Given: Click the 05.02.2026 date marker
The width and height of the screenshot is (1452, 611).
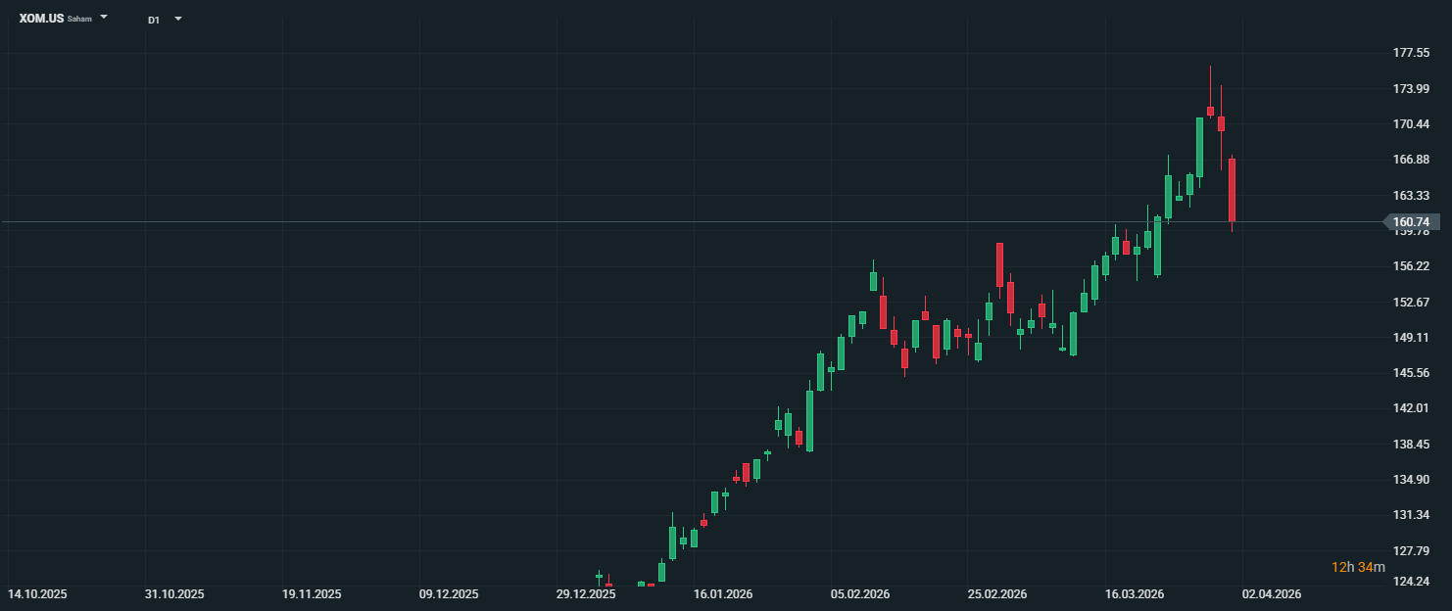Looking at the screenshot, I should coord(860,594).
